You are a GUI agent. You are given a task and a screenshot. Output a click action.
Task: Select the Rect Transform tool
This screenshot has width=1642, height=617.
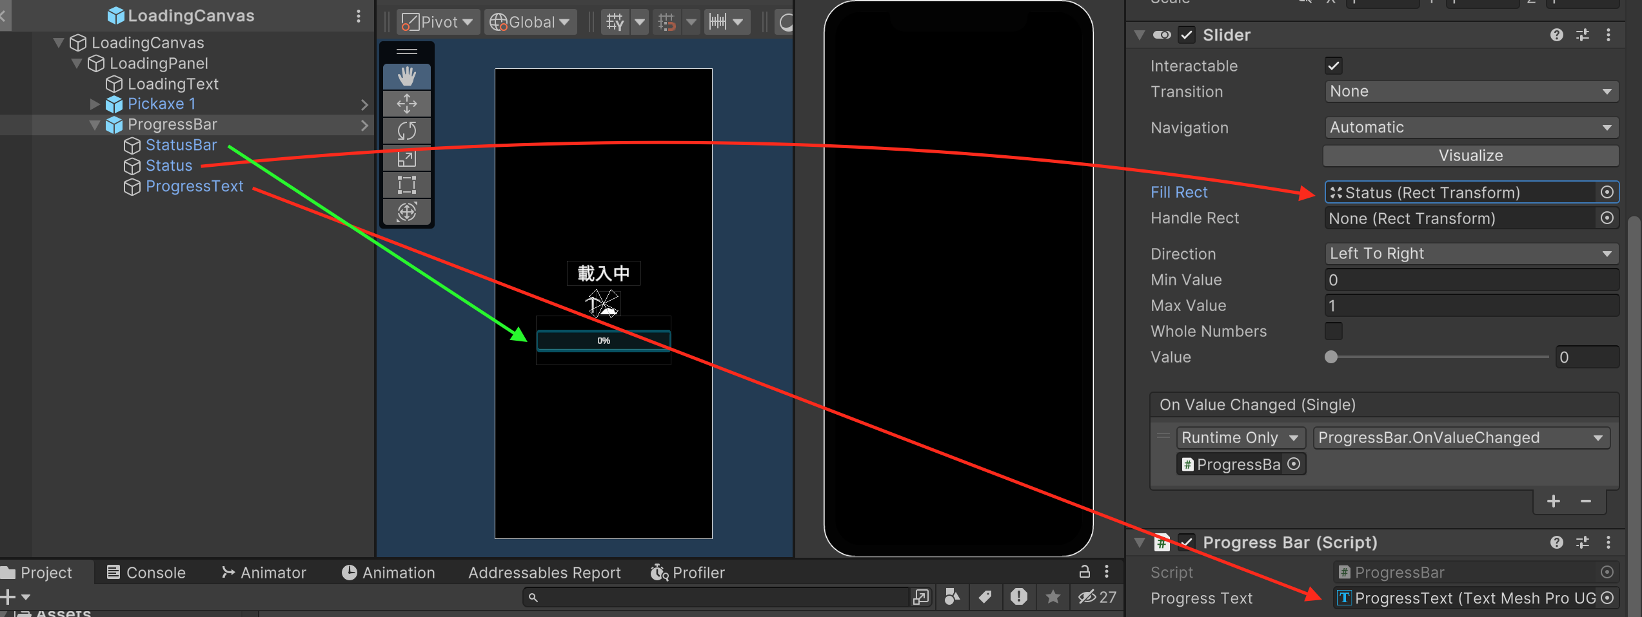(406, 185)
